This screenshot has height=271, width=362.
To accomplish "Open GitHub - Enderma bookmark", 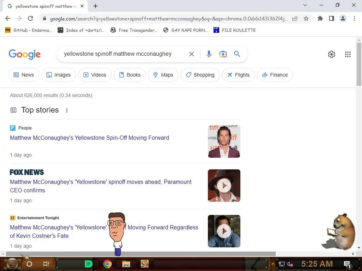I will [28, 30].
